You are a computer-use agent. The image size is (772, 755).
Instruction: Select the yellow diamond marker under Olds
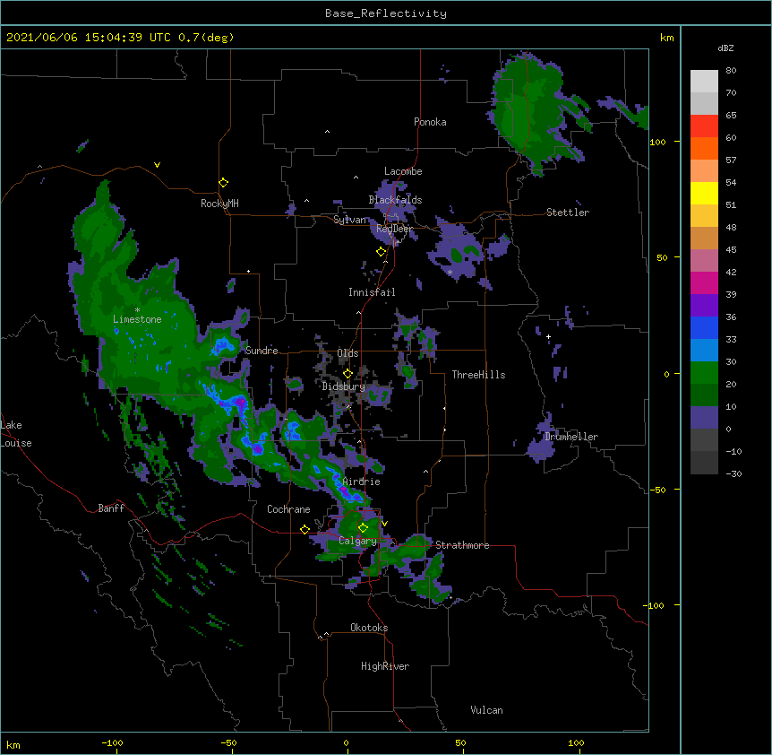coord(347,373)
